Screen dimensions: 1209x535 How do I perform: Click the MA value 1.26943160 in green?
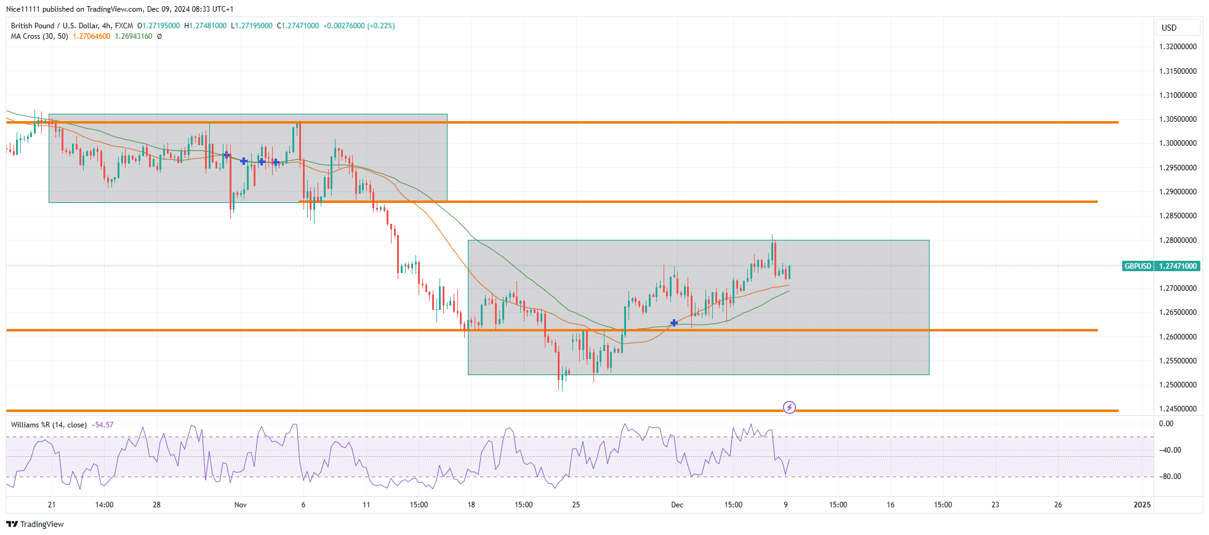click(134, 36)
